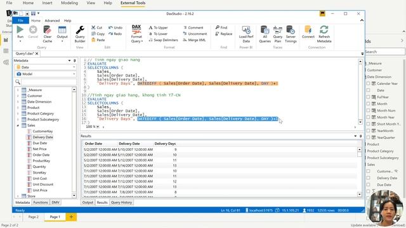Clear the cache in DAX Studio
Image resolution: width=406 pixels, height=228 pixels.
point(47,34)
